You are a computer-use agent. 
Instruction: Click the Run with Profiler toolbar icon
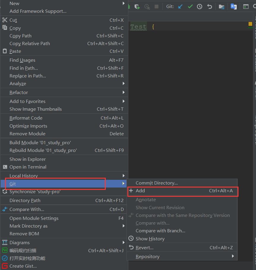pyautogui.click(x=147, y=7)
